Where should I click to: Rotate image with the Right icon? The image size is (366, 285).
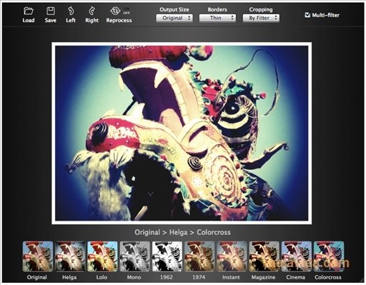[x=91, y=11]
